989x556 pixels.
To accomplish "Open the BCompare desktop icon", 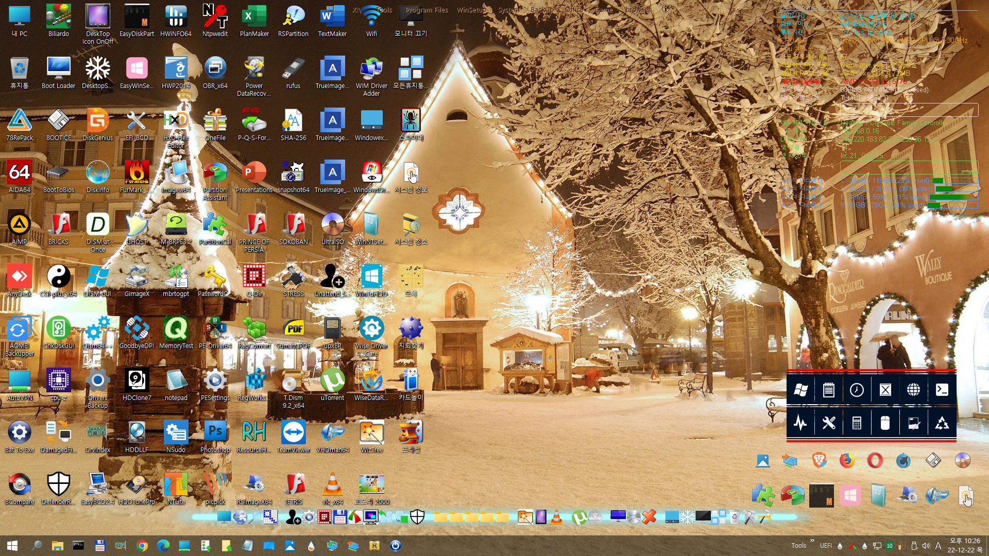I will [20, 489].
